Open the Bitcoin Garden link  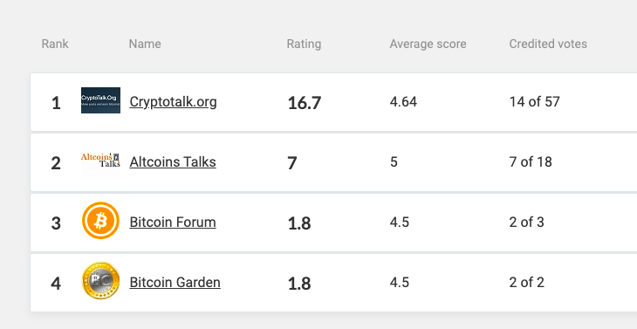click(x=175, y=282)
